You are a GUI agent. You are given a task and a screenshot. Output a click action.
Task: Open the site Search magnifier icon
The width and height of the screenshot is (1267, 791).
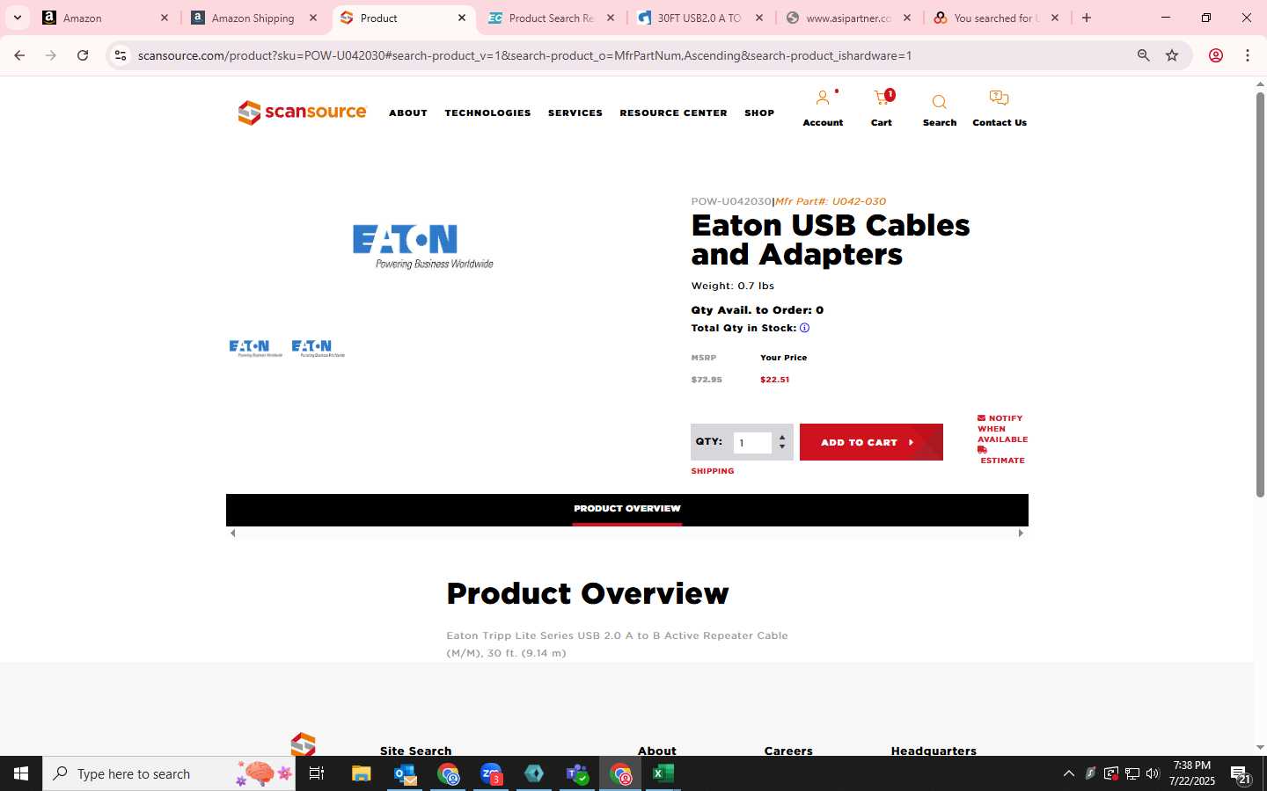[939, 102]
